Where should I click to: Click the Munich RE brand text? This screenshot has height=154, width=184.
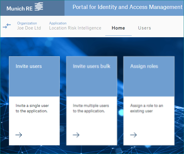(20, 8)
